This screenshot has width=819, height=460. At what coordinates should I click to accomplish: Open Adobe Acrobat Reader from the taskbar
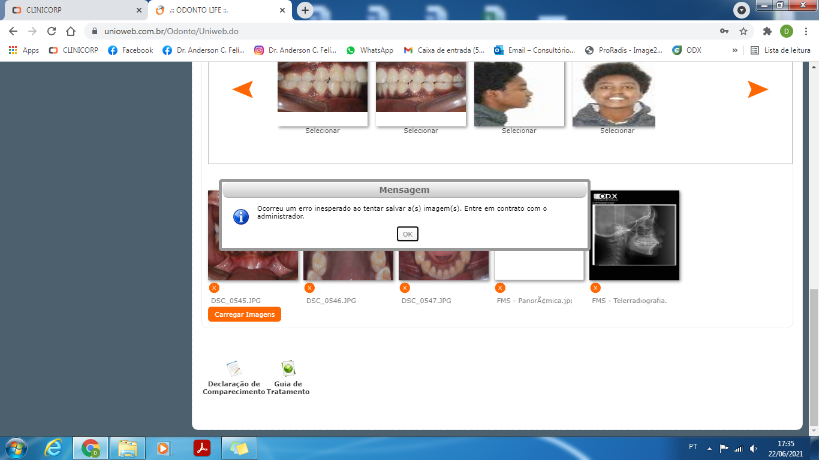(x=202, y=447)
